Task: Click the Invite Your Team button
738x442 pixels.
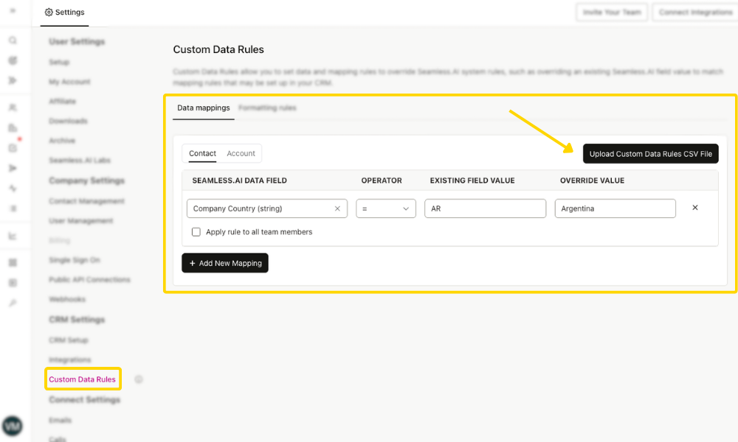Action: (611, 12)
